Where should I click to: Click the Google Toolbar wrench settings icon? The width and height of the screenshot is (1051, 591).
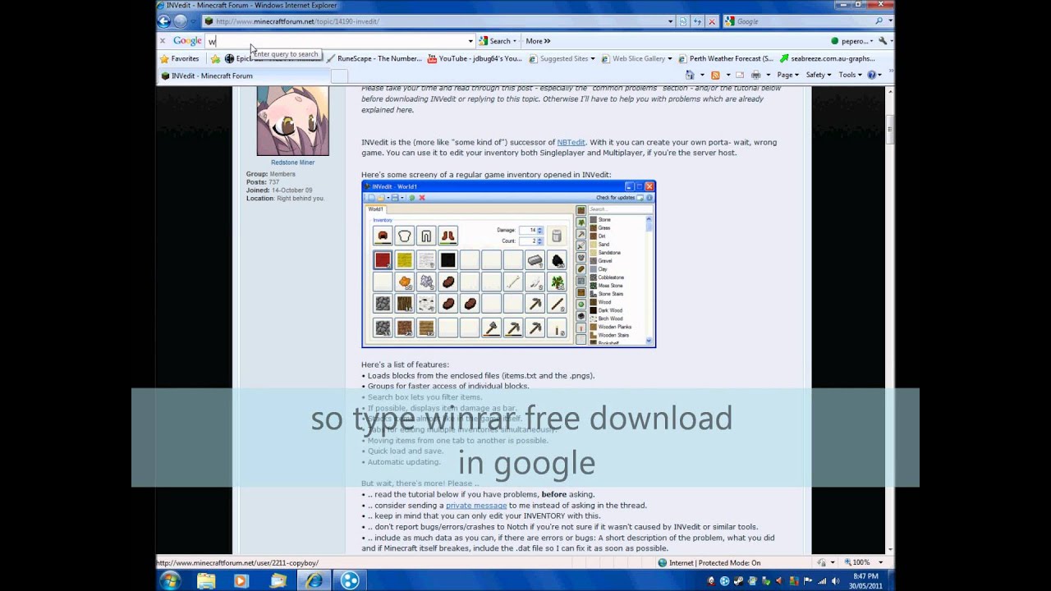883,40
